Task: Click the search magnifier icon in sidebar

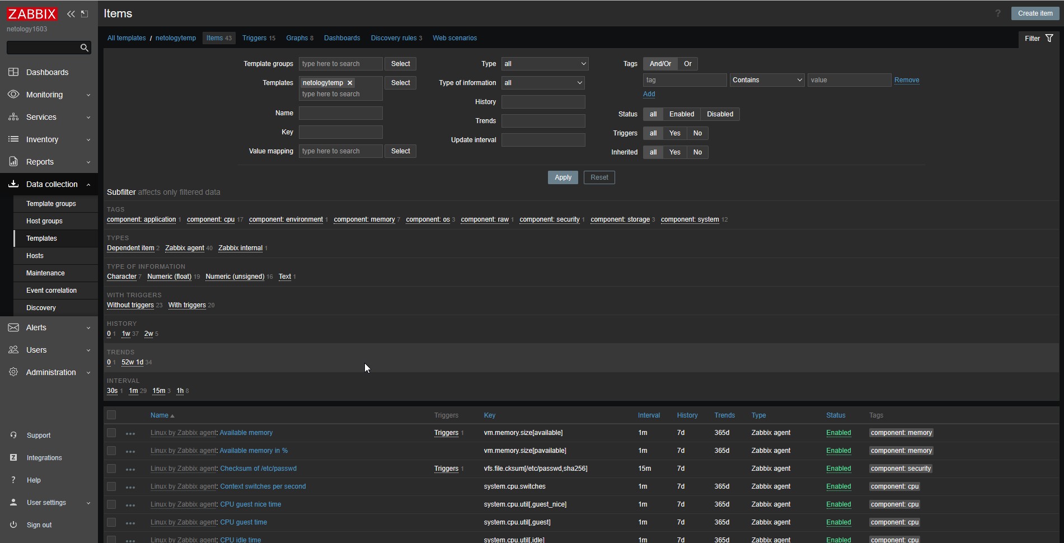Action: coord(85,48)
